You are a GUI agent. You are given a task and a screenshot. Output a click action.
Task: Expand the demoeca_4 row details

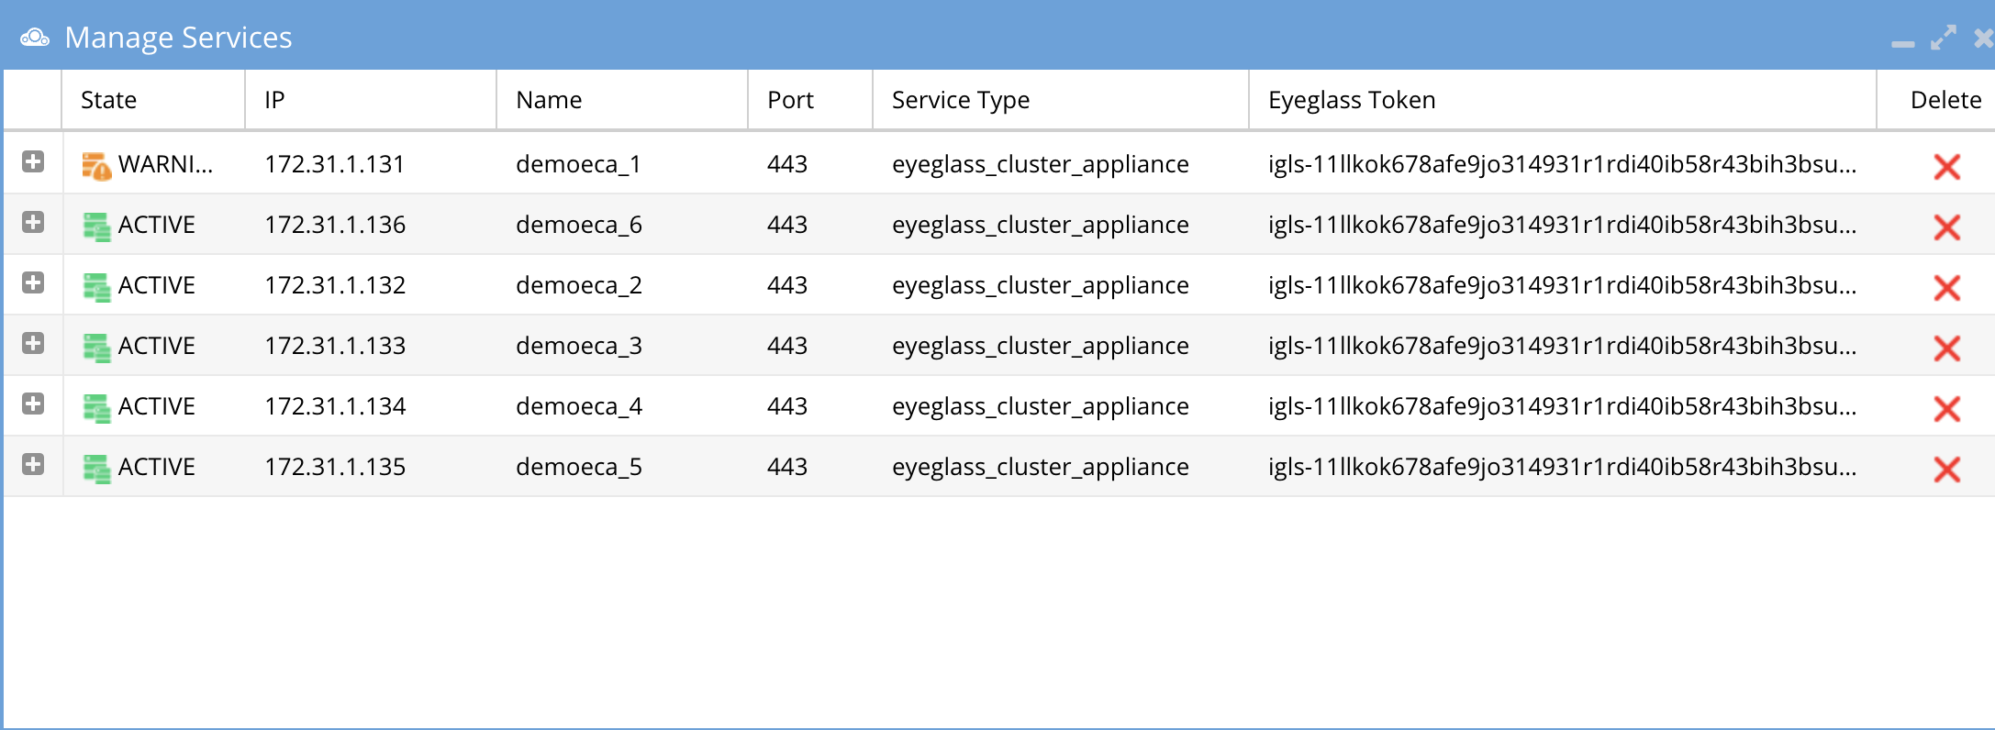[33, 404]
